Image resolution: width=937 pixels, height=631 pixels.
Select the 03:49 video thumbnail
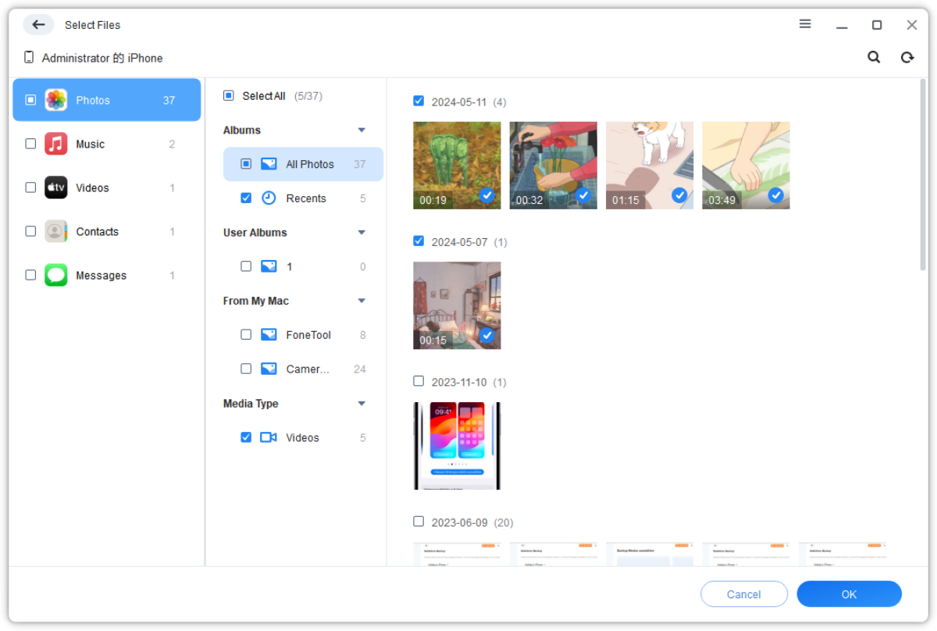click(746, 166)
